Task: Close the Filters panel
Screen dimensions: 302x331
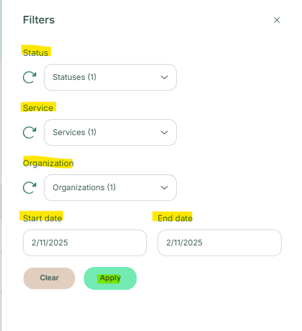Action: [277, 20]
